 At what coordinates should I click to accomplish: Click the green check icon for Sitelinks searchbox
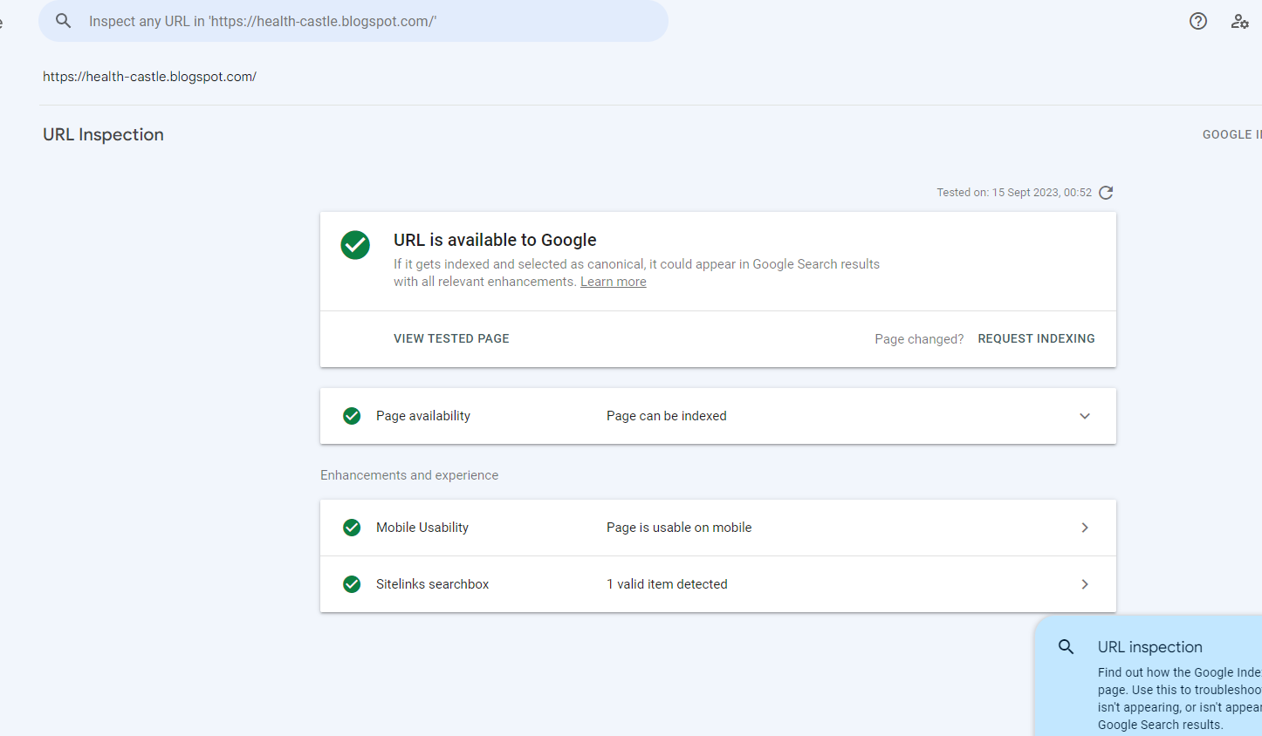point(352,584)
